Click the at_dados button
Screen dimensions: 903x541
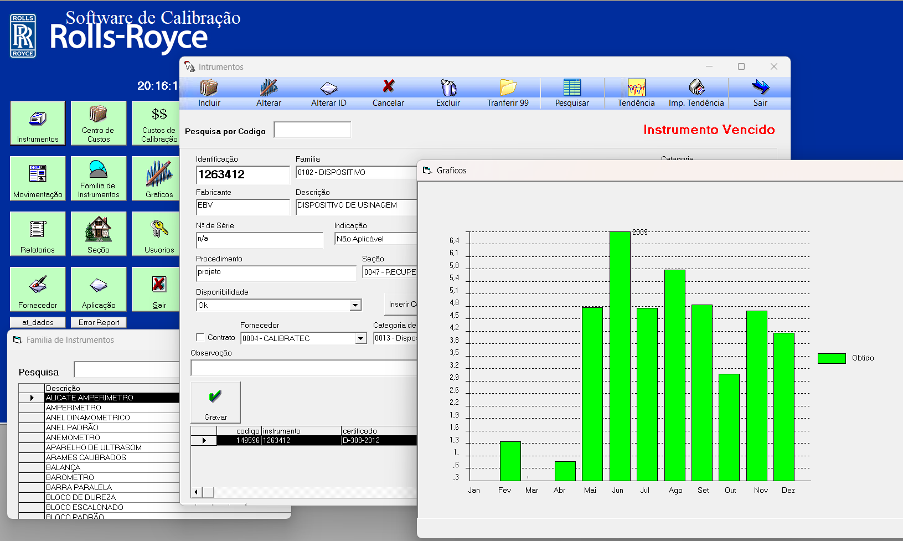point(38,322)
